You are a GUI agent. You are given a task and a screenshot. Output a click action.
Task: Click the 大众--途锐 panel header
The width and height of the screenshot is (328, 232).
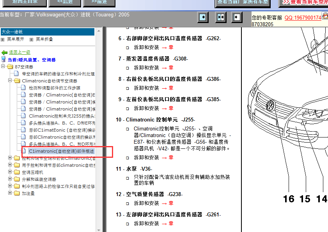48,32
